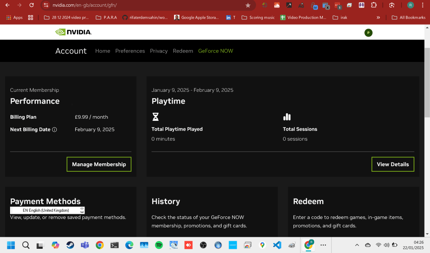This screenshot has height=253, width=430.
Task: Open the Video Production M... bookmark
Action: point(303,18)
